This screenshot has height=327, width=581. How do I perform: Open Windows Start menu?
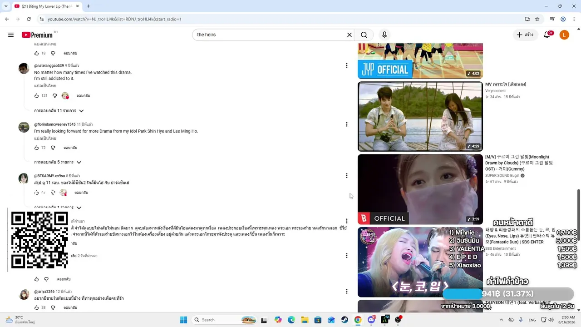[x=183, y=320]
